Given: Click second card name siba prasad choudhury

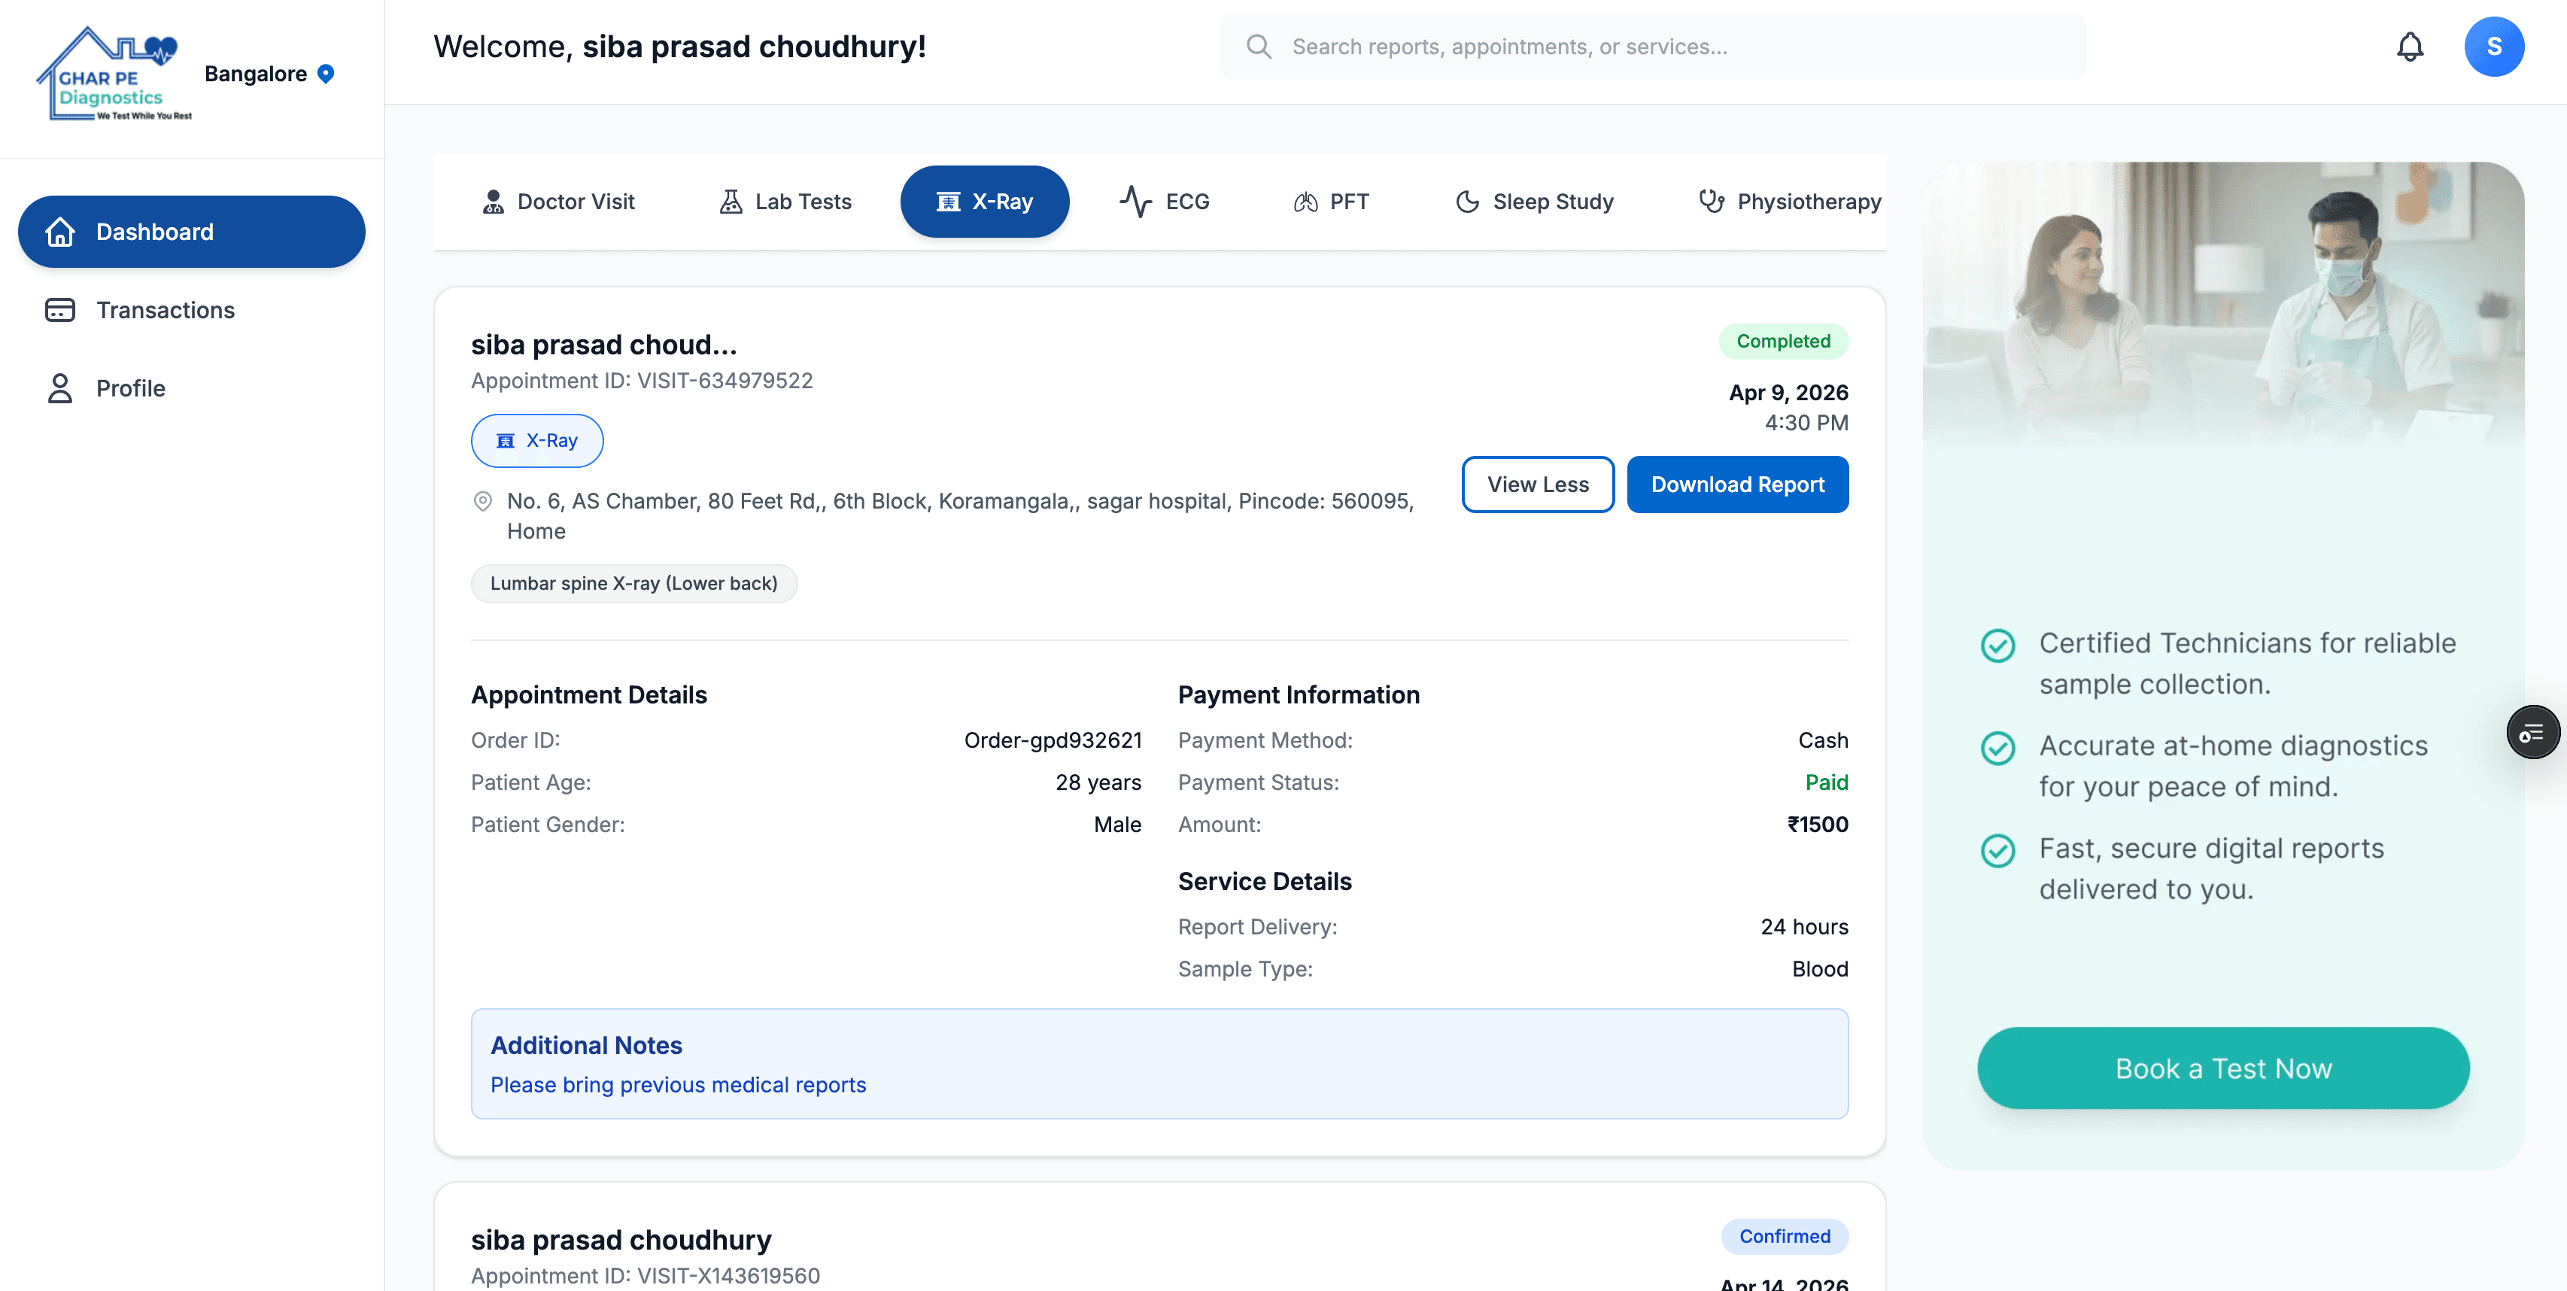Looking at the screenshot, I should pyautogui.click(x=621, y=1241).
